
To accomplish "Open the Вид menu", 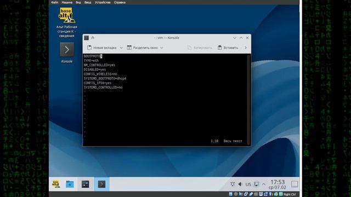I will pos(78,2).
